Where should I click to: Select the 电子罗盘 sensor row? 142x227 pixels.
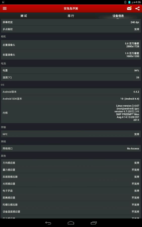click(71, 191)
